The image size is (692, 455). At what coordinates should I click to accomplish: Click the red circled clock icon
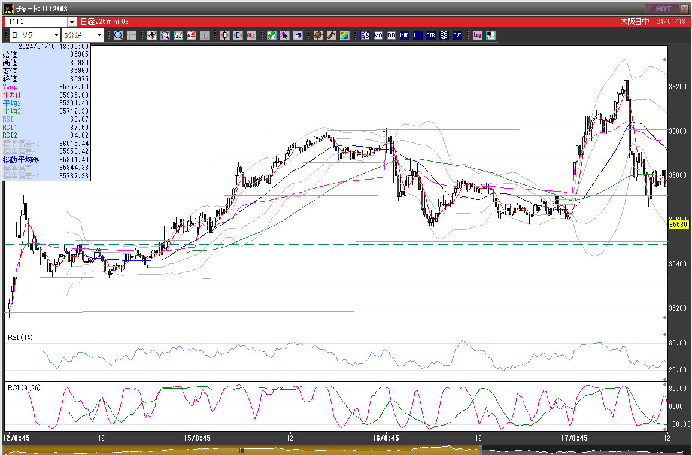[x=165, y=35]
